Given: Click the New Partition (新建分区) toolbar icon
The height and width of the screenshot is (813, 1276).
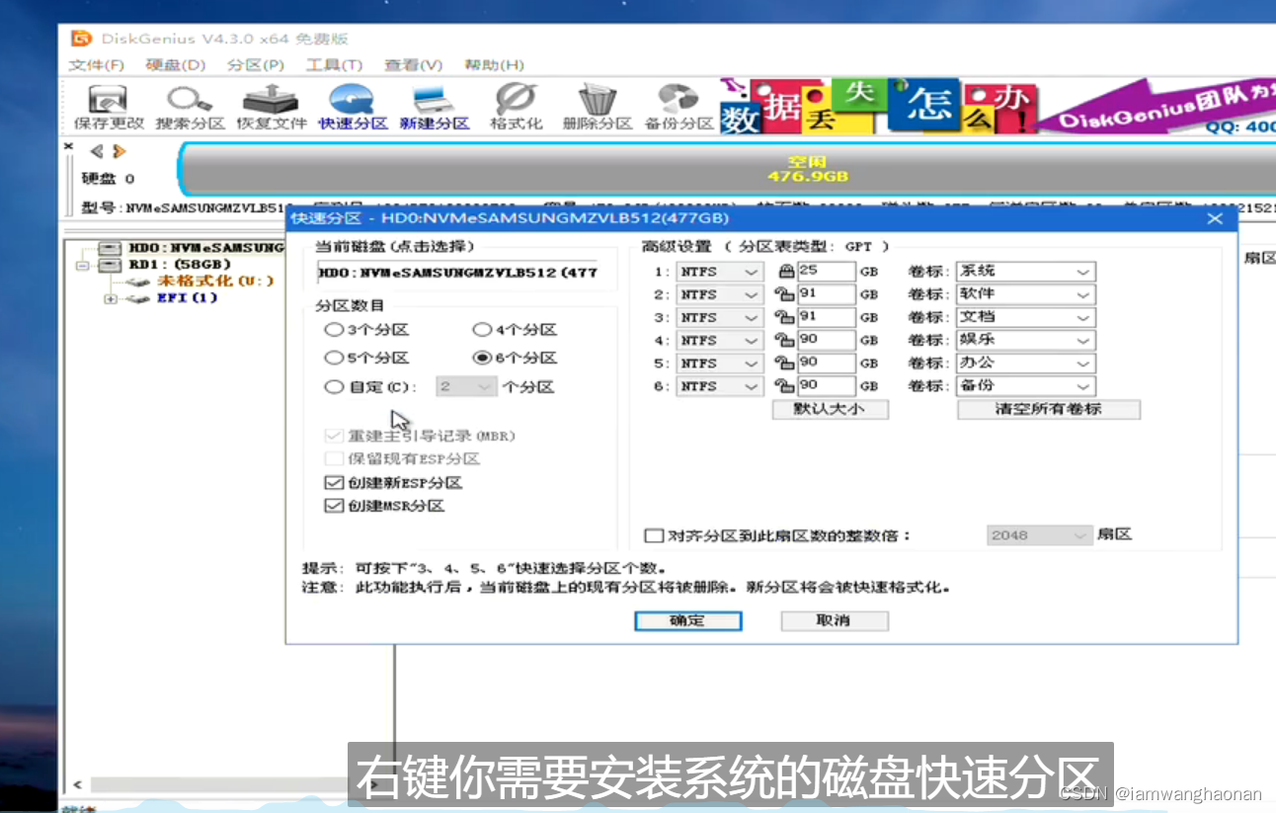Looking at the screenshot, I should tap(434, 108).
